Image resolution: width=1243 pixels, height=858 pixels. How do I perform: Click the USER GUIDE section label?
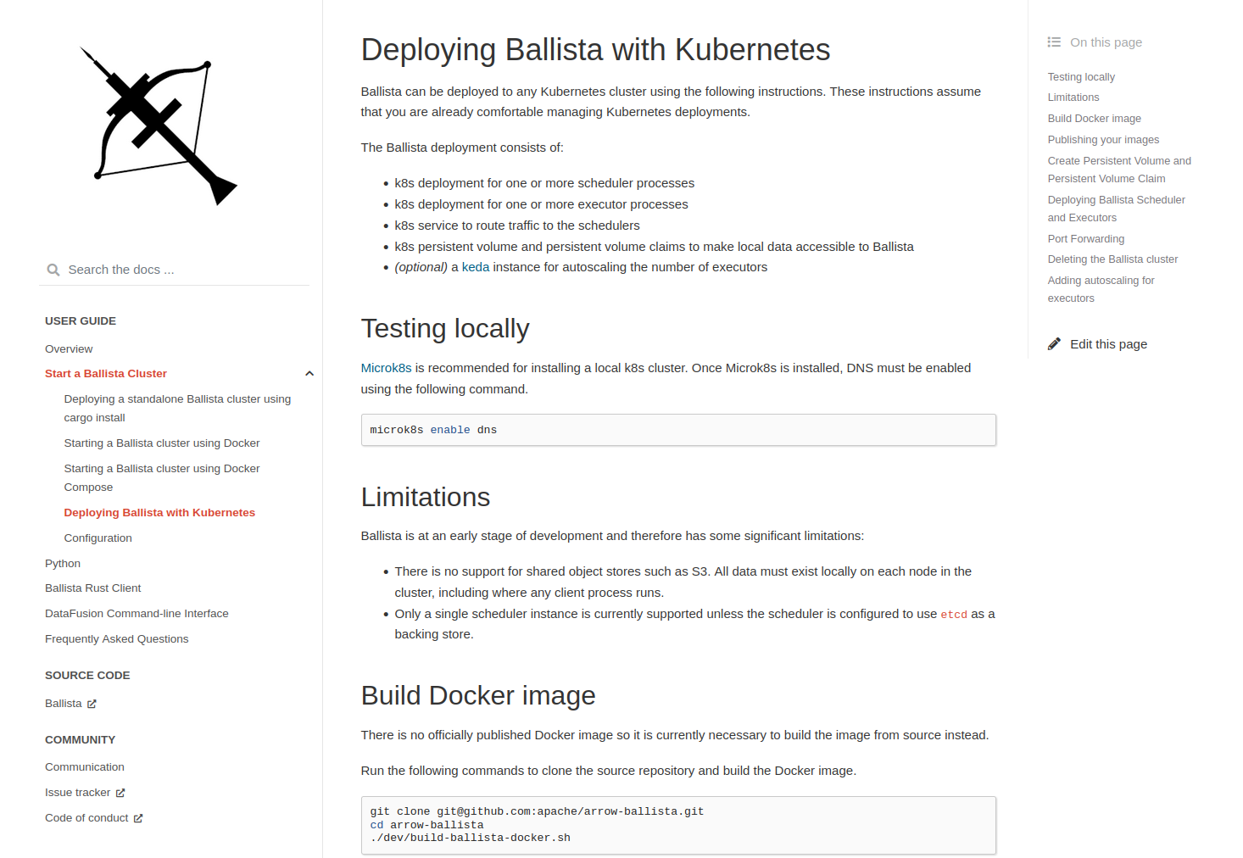pyautogui.click(x=81, y=321)
